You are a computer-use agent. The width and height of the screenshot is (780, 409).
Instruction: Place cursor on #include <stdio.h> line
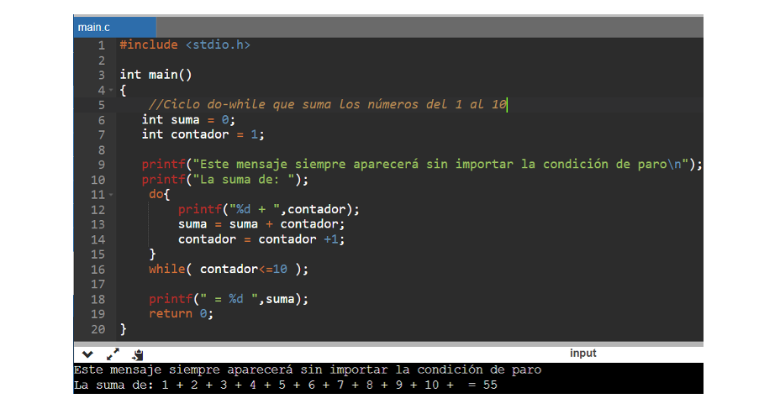(185, 45)
